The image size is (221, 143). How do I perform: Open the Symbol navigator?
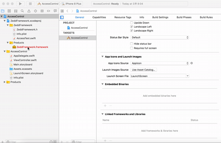16,11
